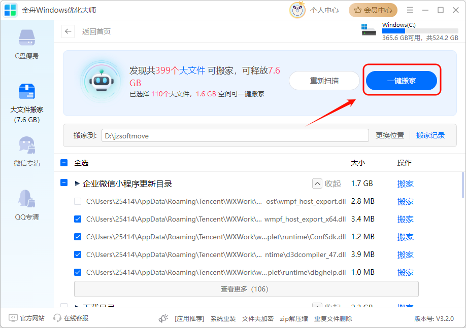Open the hamburger menu icon
This screenshot has height=328, width=466.
pyautogui.click(x=410, y=10)
